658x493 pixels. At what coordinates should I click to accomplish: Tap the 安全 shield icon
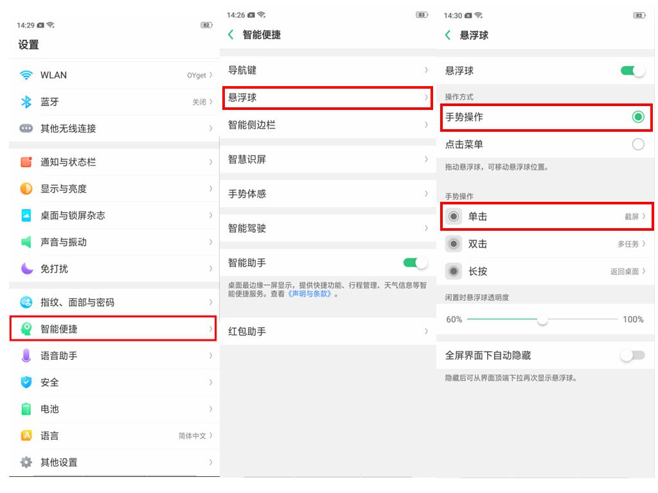(26, 382)
